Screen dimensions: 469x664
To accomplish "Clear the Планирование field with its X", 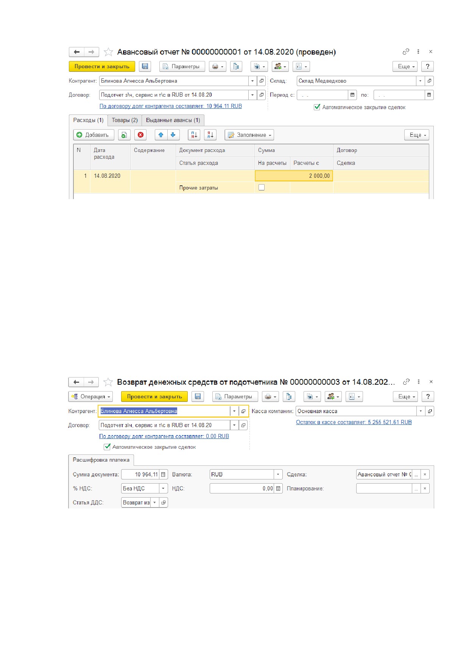I will [x=425, y=489].
